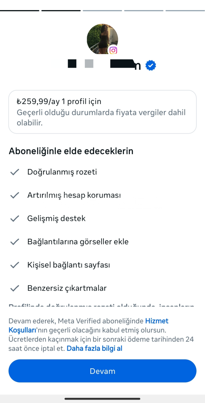
Task: Tap checkmark beside Doğrulanmış rozeti
Action: point(15,172)
